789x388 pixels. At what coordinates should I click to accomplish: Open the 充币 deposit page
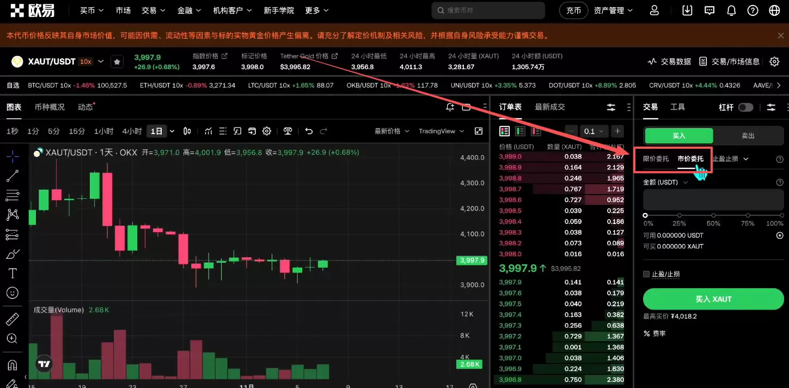point(573,10)
